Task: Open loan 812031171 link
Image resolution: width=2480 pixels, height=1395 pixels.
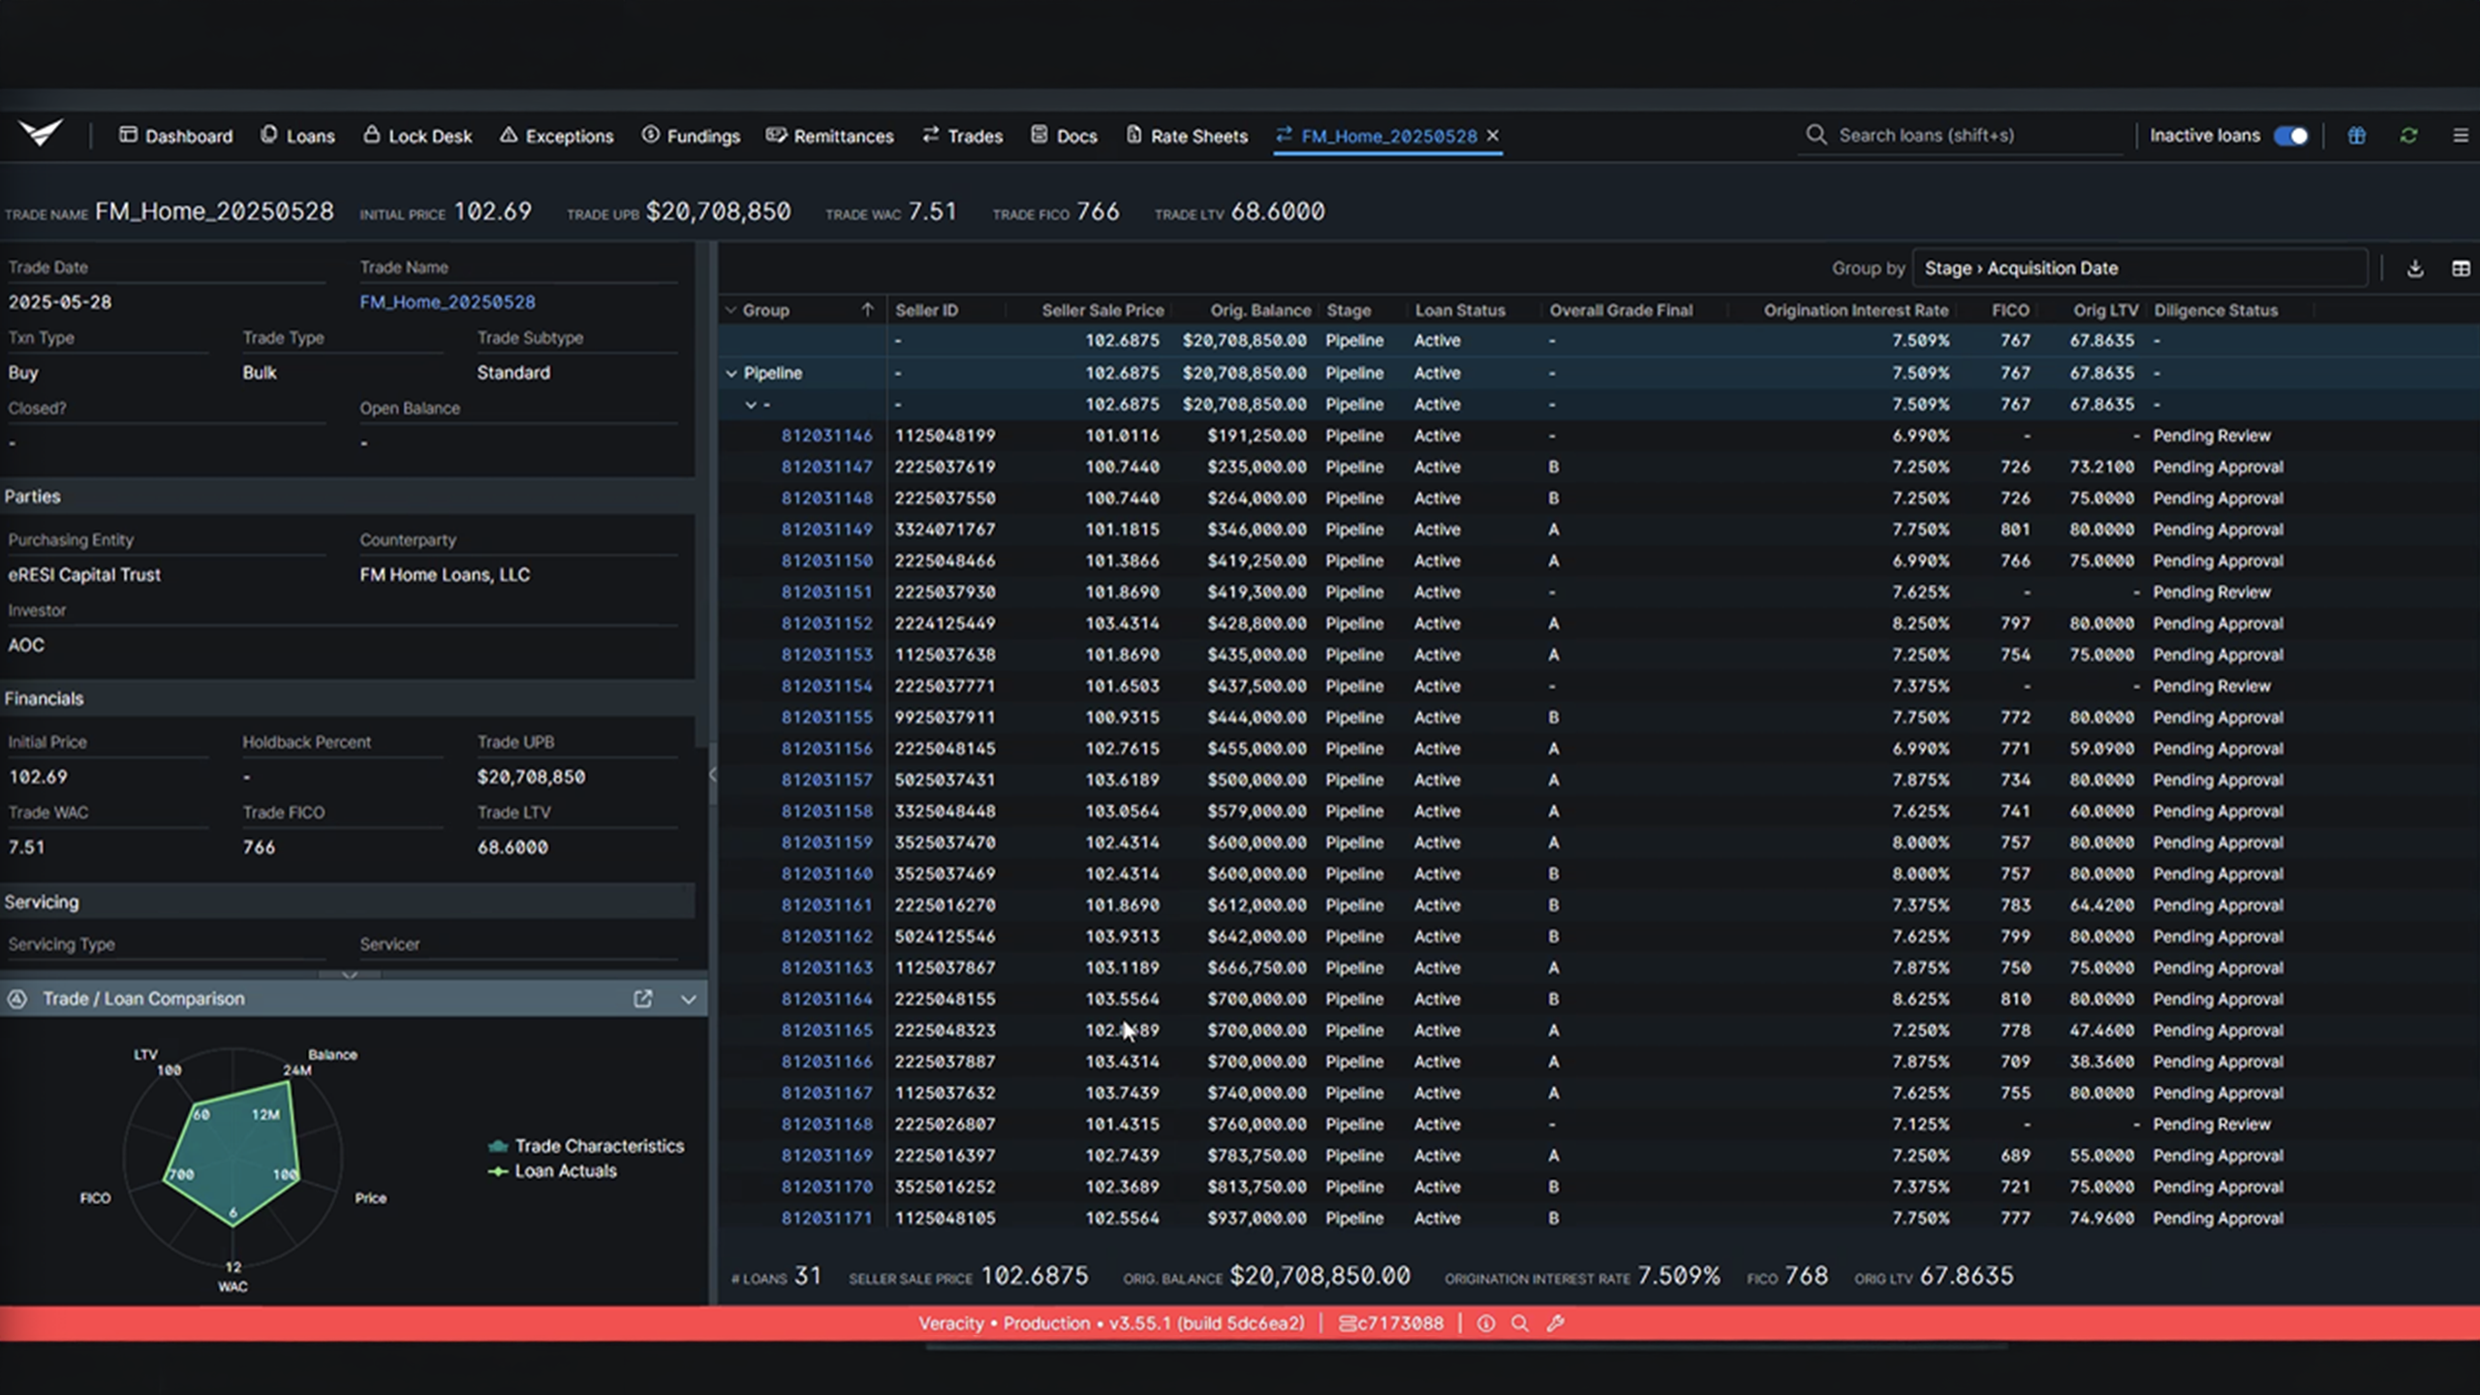Action: (x=826, y=1218)
